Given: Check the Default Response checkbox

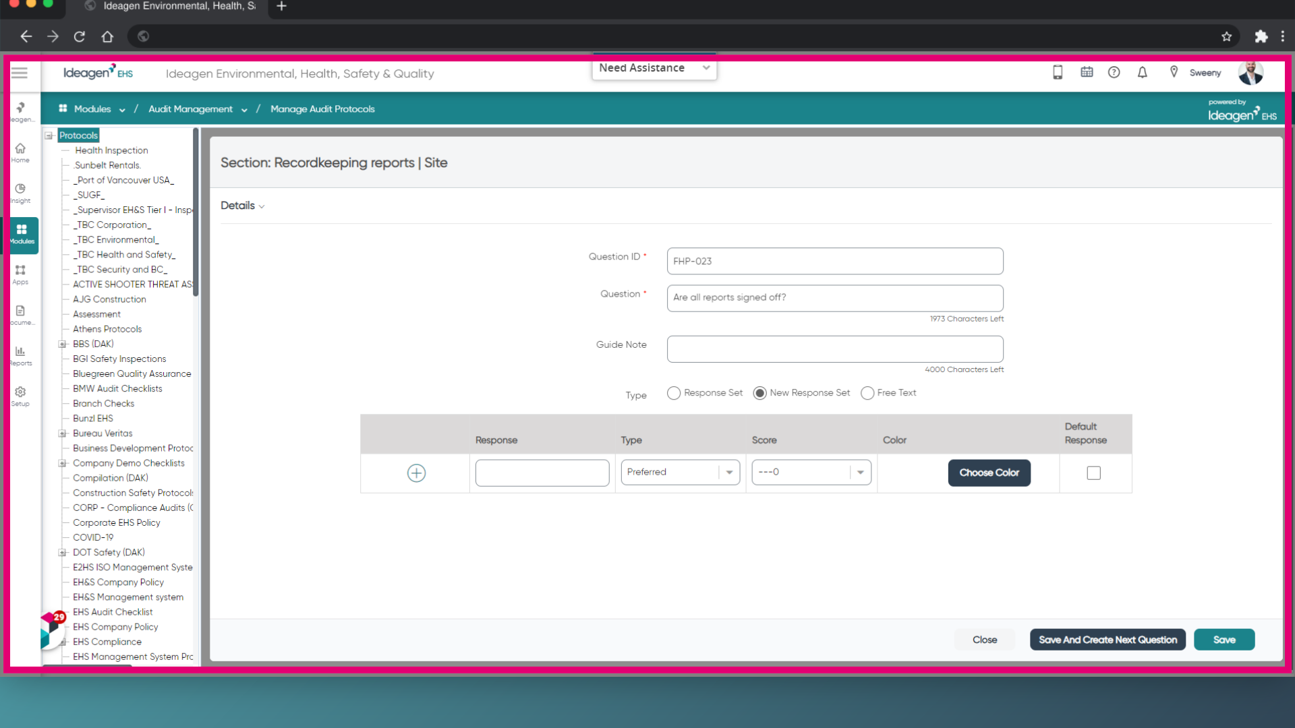Looking at the screenshot, I should (x=1093, y=473).
